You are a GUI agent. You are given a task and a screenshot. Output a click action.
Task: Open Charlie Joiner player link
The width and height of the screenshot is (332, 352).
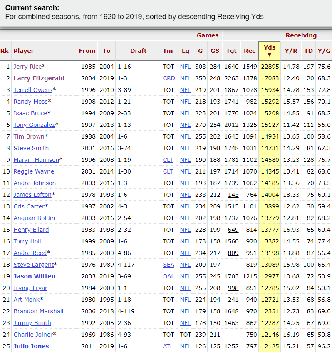[x=33, y=335]
